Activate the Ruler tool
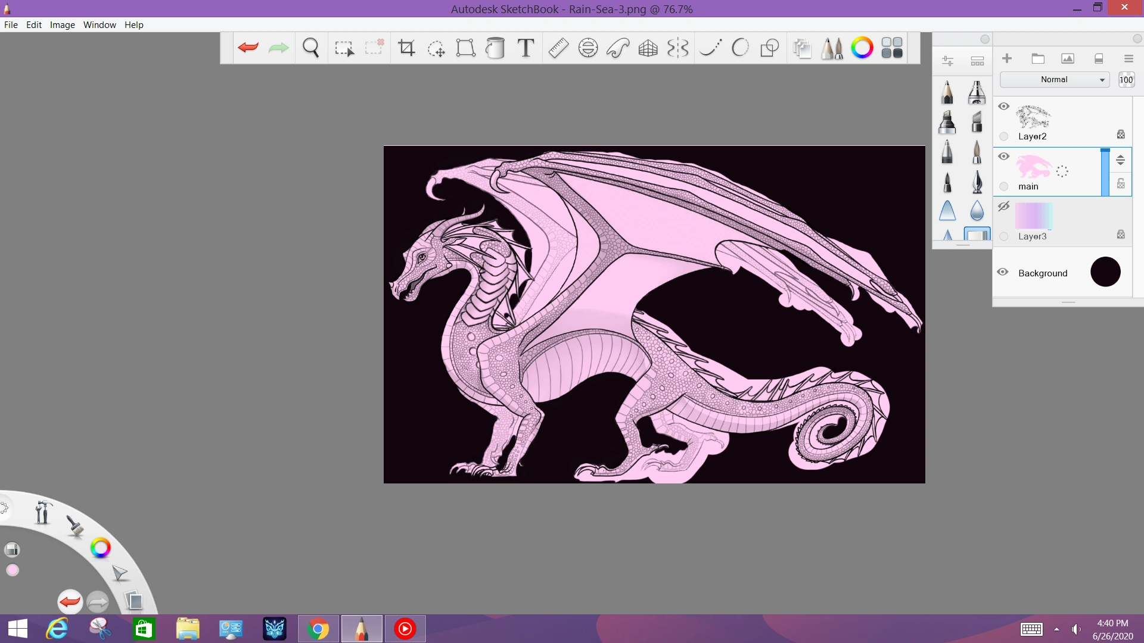Screen dimensions: 1144x643 point(558,48)
